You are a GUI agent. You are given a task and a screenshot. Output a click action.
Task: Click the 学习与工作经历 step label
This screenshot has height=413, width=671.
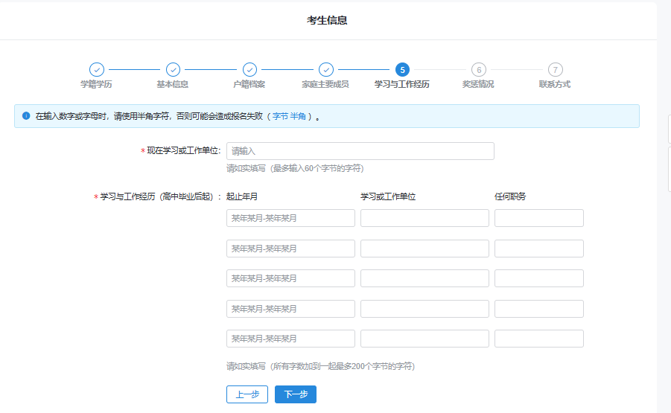click(x=402, y=84)
